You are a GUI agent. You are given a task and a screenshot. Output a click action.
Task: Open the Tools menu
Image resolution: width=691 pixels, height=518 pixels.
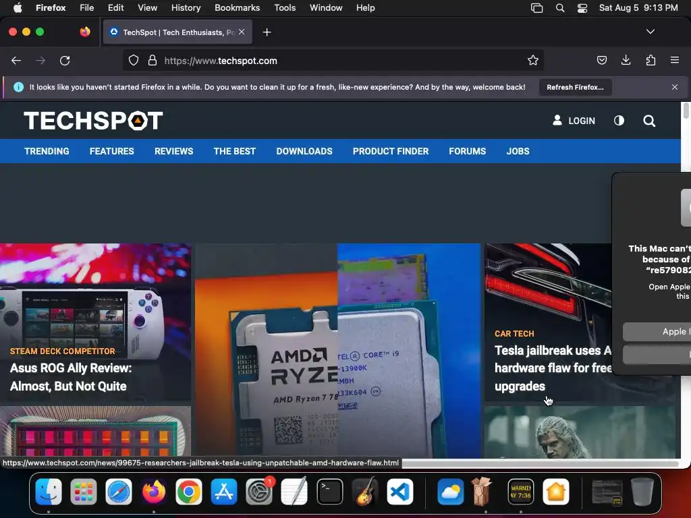coord(285,8)
